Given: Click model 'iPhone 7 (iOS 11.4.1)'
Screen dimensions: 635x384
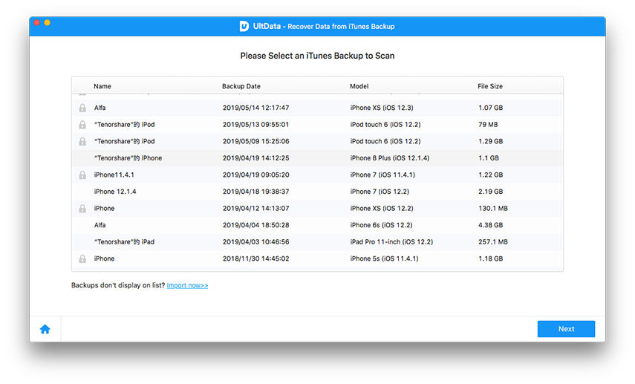Looking at the screenshot, I should [382, 175].
